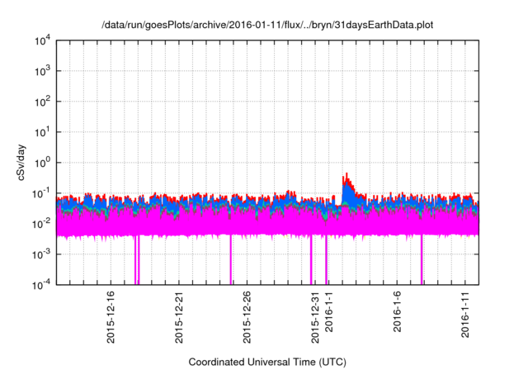Image resolution: width=528 pixels, height=370 pixels.
Task: Click the 2016-1-11 date tick label
Action: coord(465,315)
